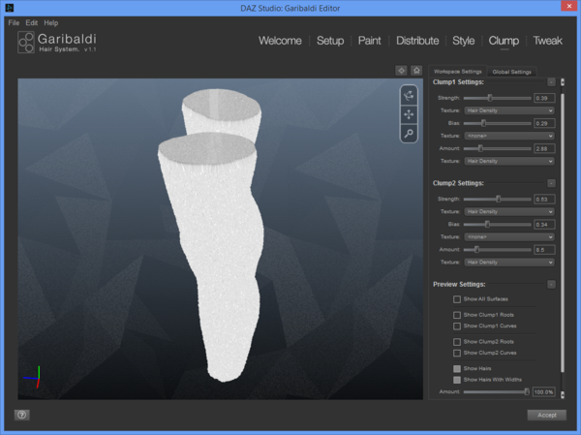Image resolution: width=581 pixels, height=435 pixels.
Task: Select the Clump page
Action: 504,41
